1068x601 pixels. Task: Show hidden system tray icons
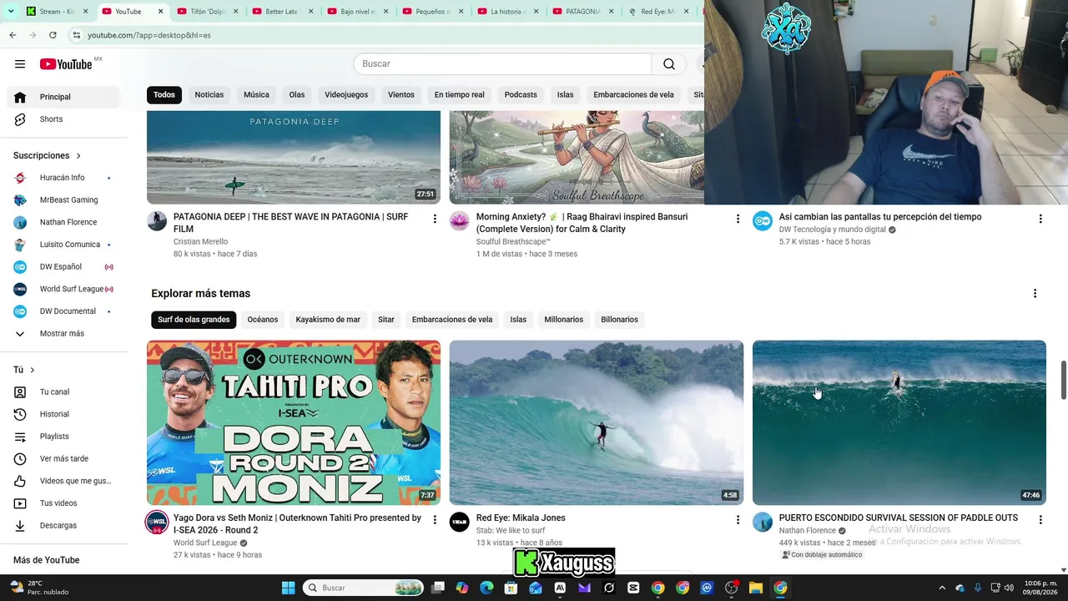[942, 588]
